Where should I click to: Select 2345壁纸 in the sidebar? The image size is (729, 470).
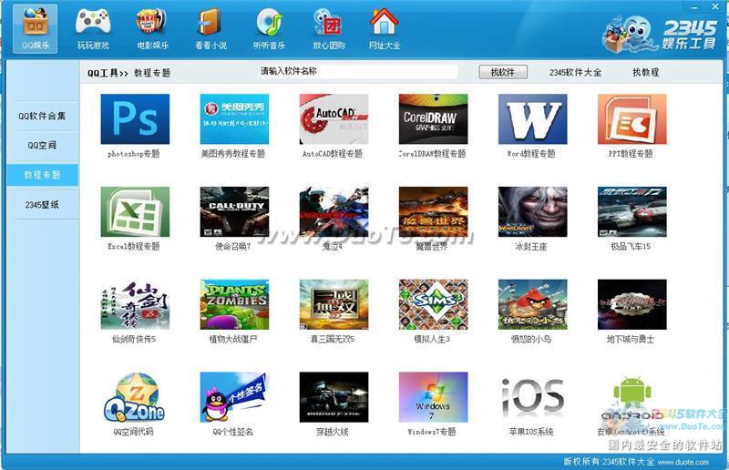click(42, 205)
